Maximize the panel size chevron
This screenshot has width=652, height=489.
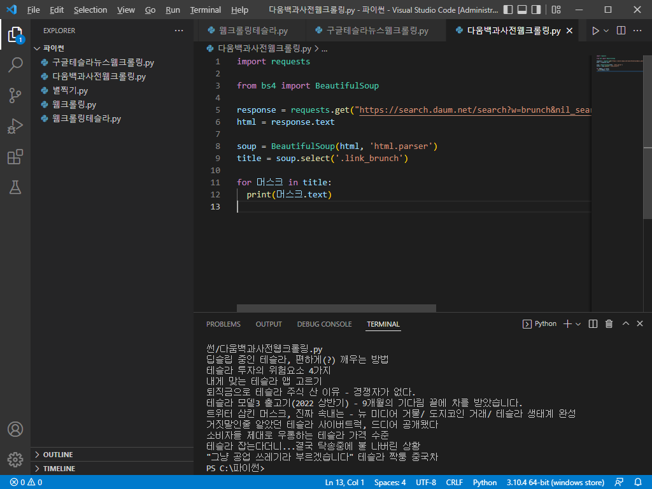pyautogui.click(x=626, y=323)
